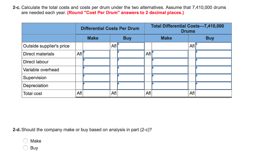Click 'Differential Costs Per Drum' header
The width and height of the screenshot is (267, 157).
[110, 28]
